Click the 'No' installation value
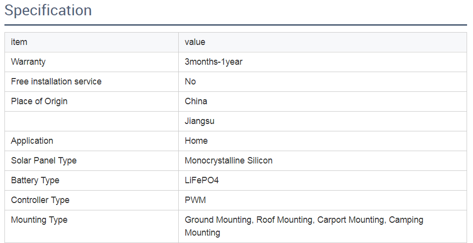This screenshot has width=473, height=243. pos(190,81)
